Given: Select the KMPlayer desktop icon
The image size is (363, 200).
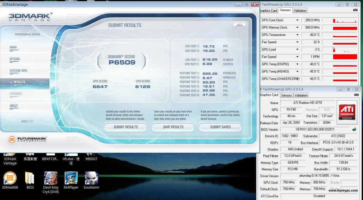Looking at the screenshot, I should point(71,180).
